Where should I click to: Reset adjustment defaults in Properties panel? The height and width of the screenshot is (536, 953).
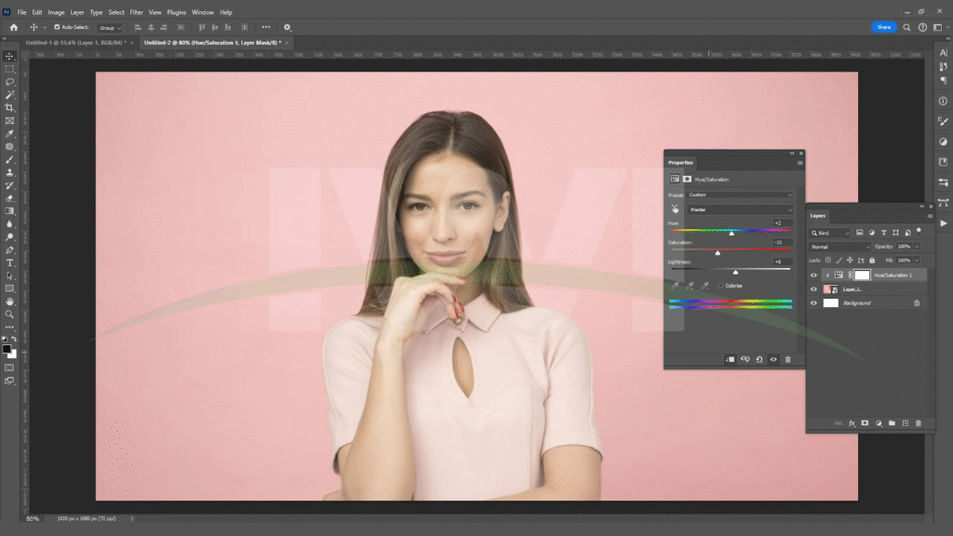(759, 359)
